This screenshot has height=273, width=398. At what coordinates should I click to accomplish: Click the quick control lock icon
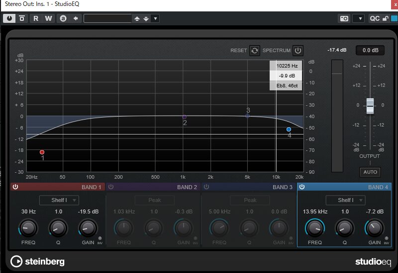[x=385, y=18]
